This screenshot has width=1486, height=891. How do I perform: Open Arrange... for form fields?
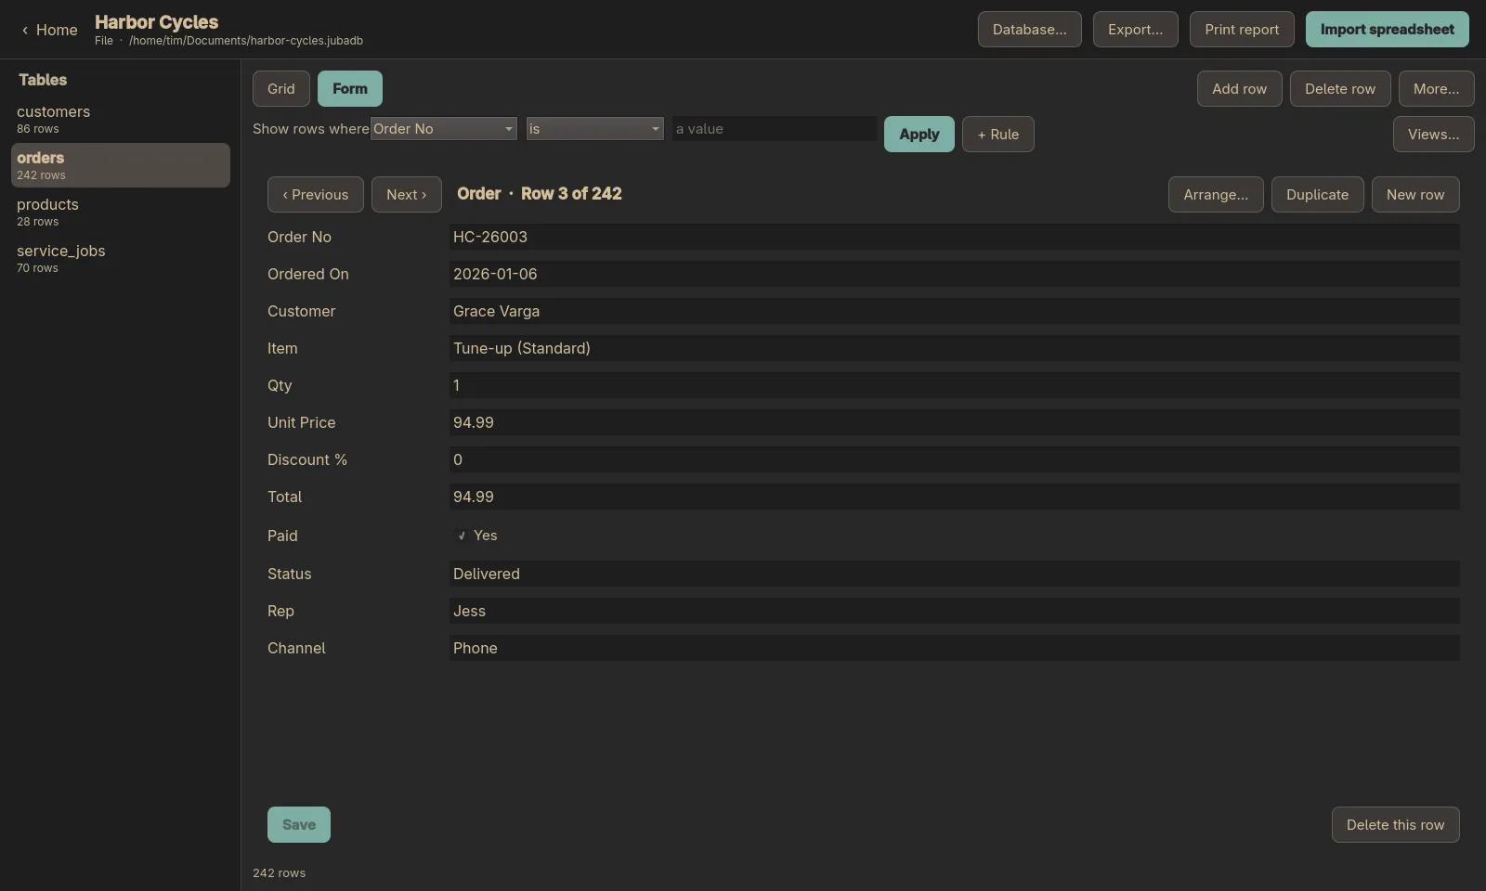click(1216, 195)
